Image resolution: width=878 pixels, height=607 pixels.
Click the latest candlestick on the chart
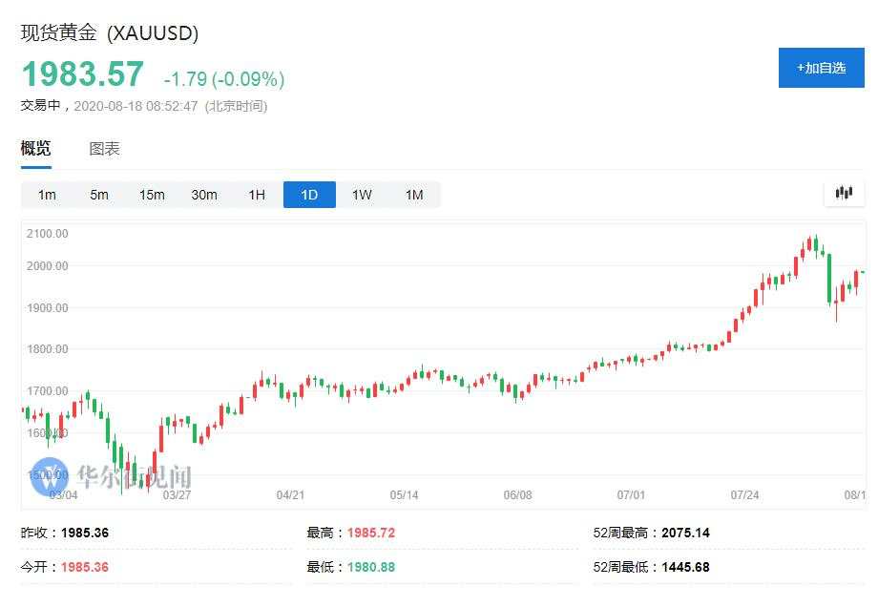click(x=863, y=272)
